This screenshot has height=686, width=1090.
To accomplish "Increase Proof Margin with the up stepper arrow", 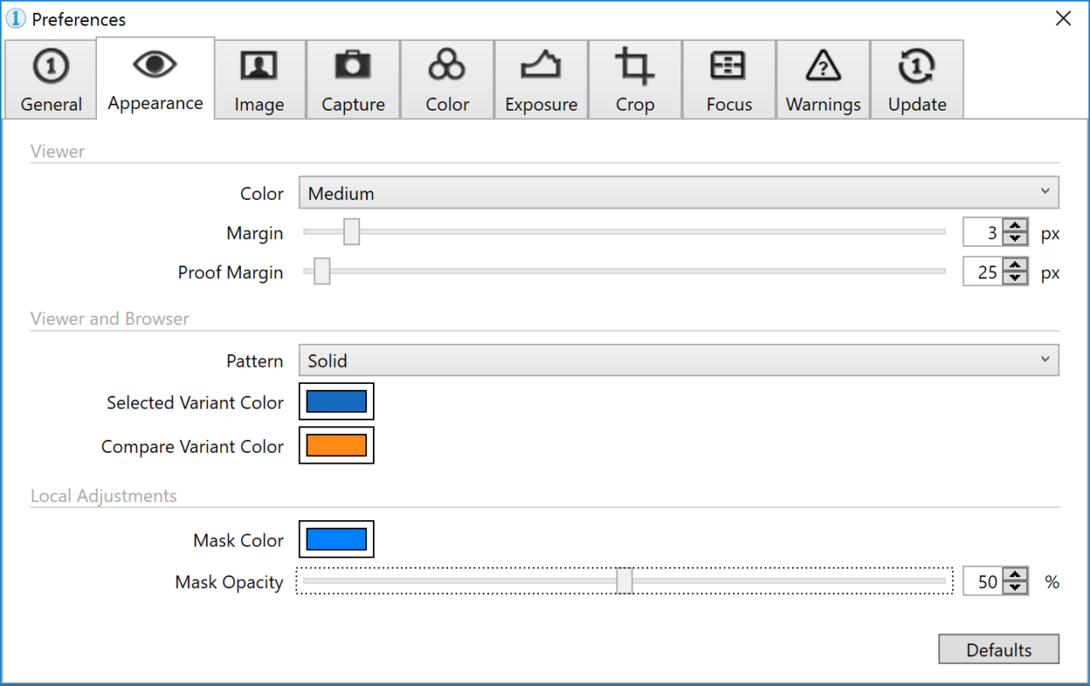I will click(x=1015, y=266).
